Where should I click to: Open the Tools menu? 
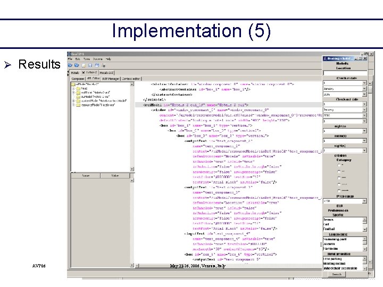point(87,59)
